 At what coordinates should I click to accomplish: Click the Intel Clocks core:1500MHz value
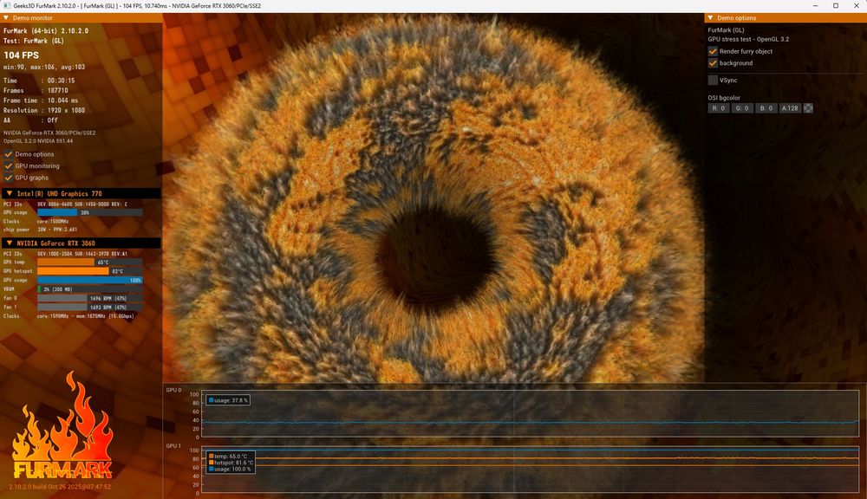[53, 221]
